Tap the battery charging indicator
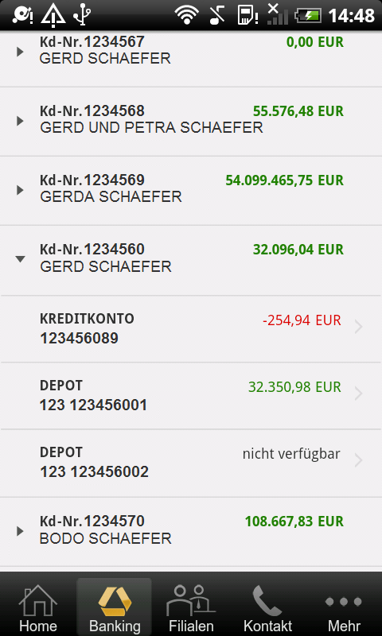 (308, 16)
